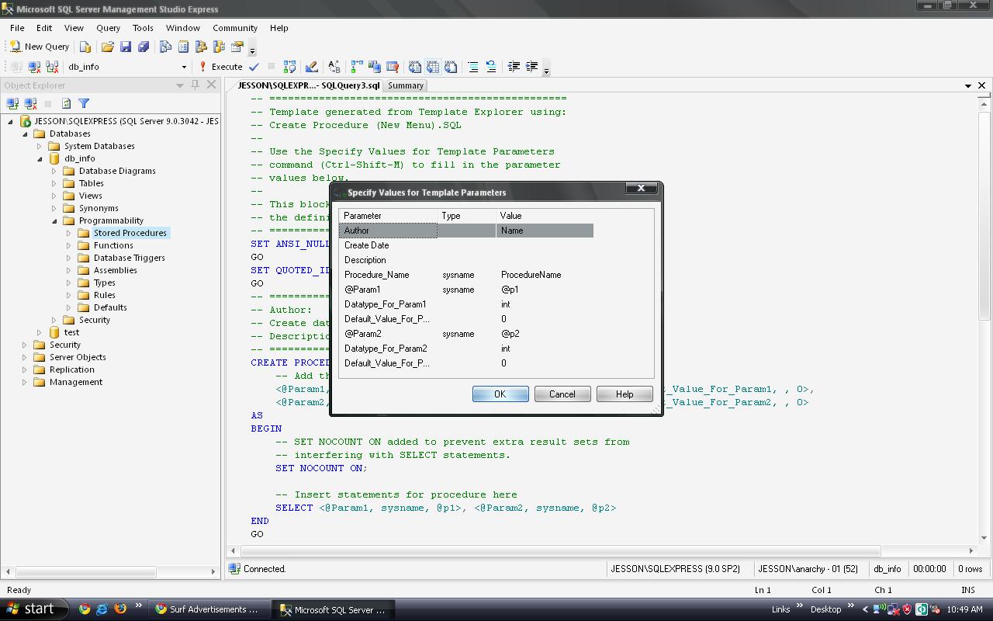Expand the Functions folder
The image size is (993, 621).
pos(69,245)
